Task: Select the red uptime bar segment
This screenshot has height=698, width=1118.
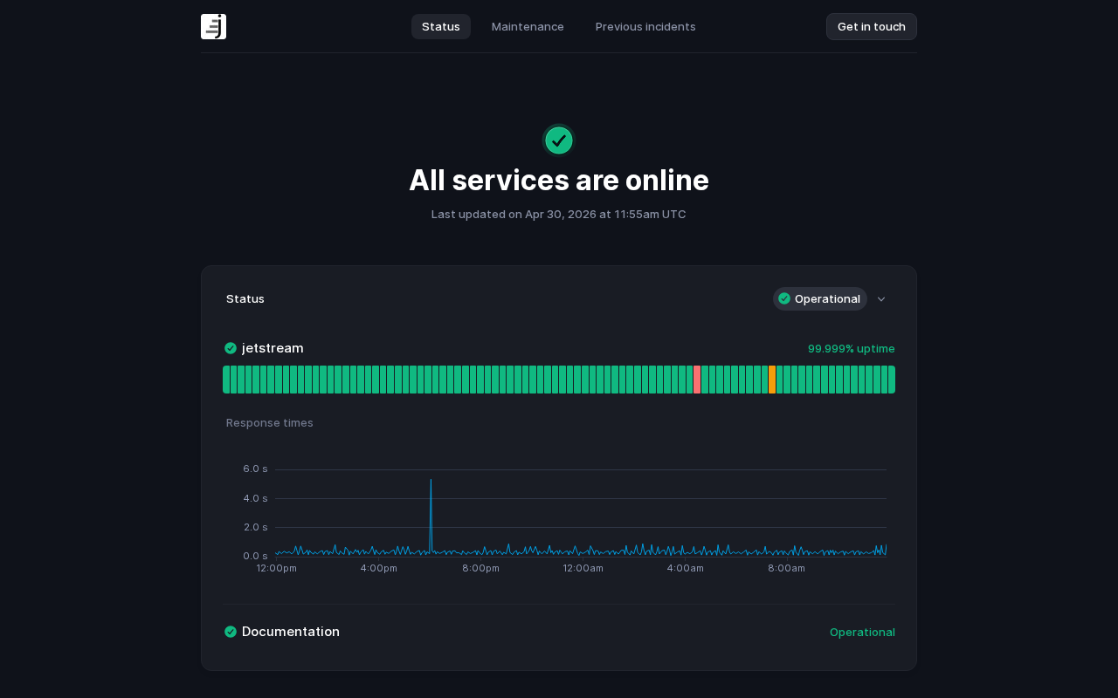Action: tap(697, 380)
